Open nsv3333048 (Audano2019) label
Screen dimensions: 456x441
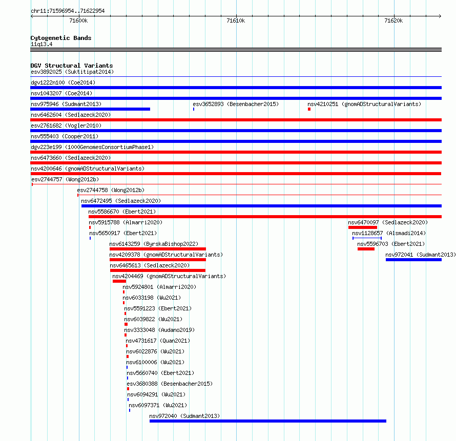coord(159,330)
